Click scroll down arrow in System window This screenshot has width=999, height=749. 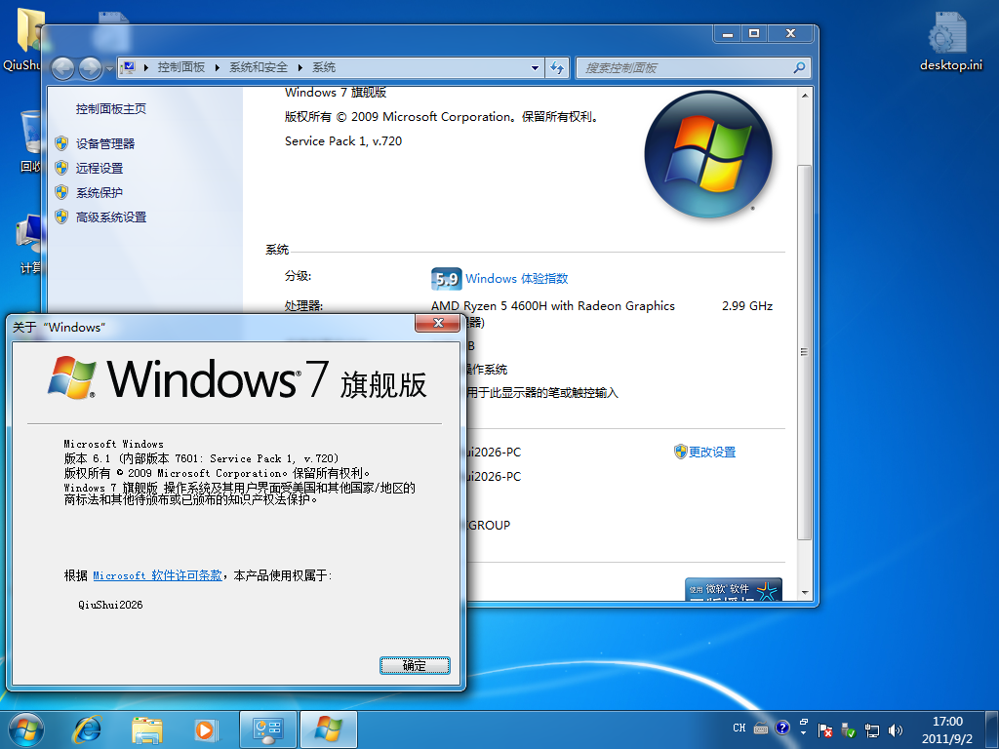805,592
